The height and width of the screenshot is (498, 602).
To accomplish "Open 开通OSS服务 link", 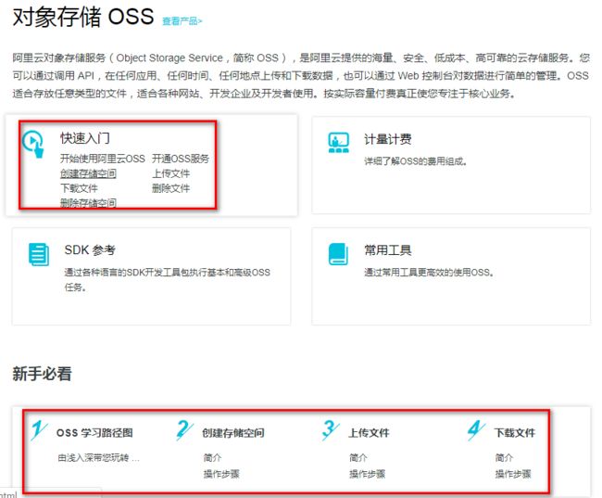I will 181,159.
